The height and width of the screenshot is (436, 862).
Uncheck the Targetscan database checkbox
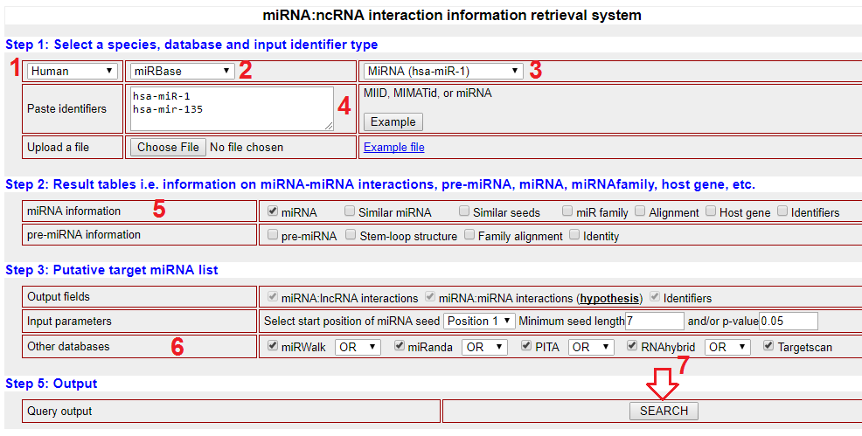(x=768, y=346)
